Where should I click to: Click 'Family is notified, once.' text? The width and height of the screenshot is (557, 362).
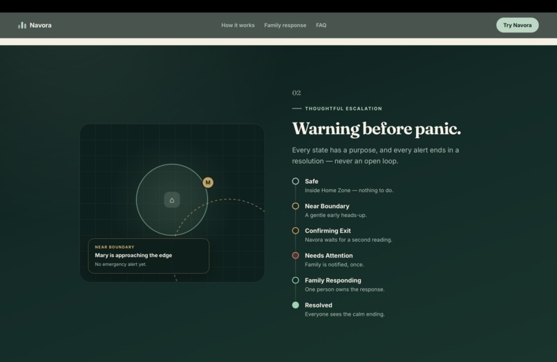point(334,265)
